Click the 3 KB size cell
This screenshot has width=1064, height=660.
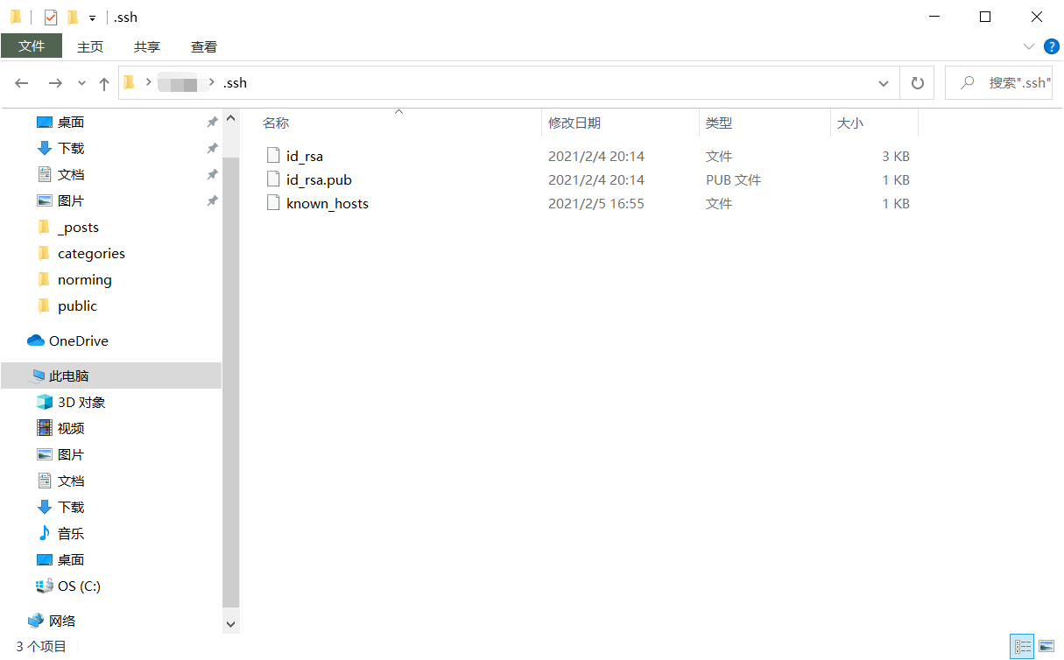(x=896, y=156)
